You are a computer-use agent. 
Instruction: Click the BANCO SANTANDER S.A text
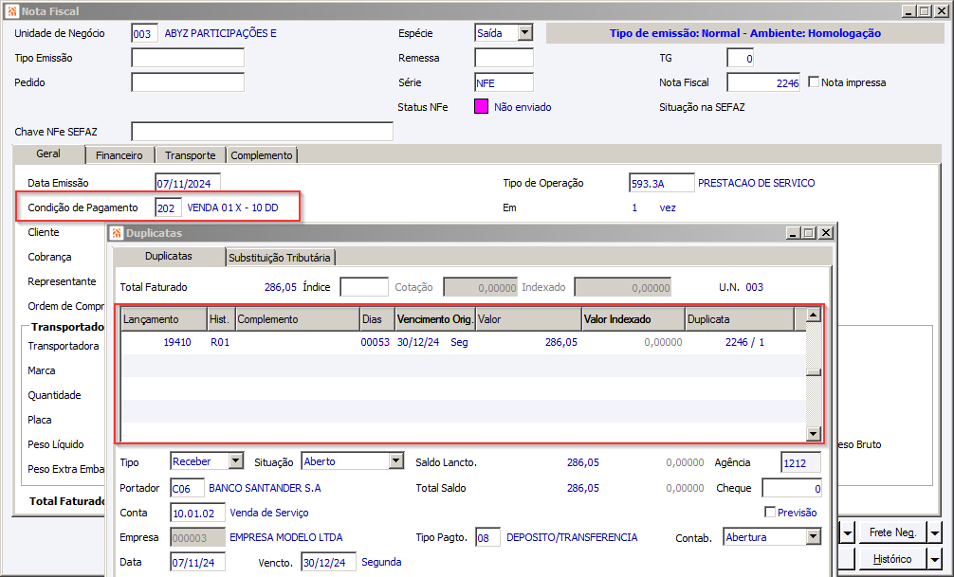click(265, 488)
